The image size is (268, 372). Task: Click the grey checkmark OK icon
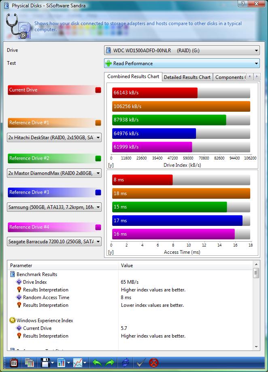(x=141, y=363)
